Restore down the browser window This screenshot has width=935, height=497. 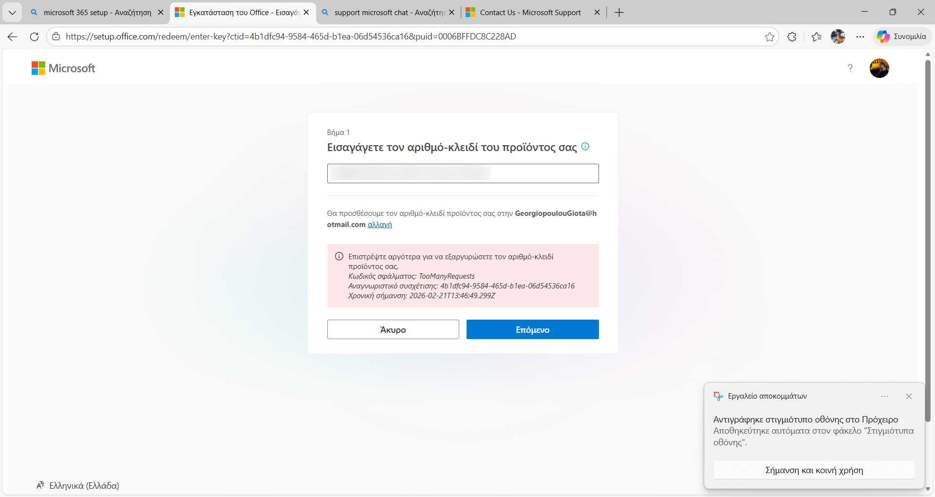893,12
